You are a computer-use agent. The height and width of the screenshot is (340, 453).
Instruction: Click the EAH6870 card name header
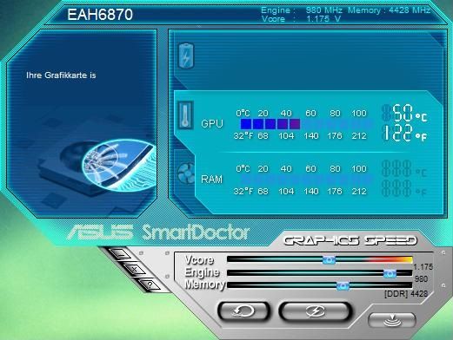pyautogui.click(x=100, y=15)
